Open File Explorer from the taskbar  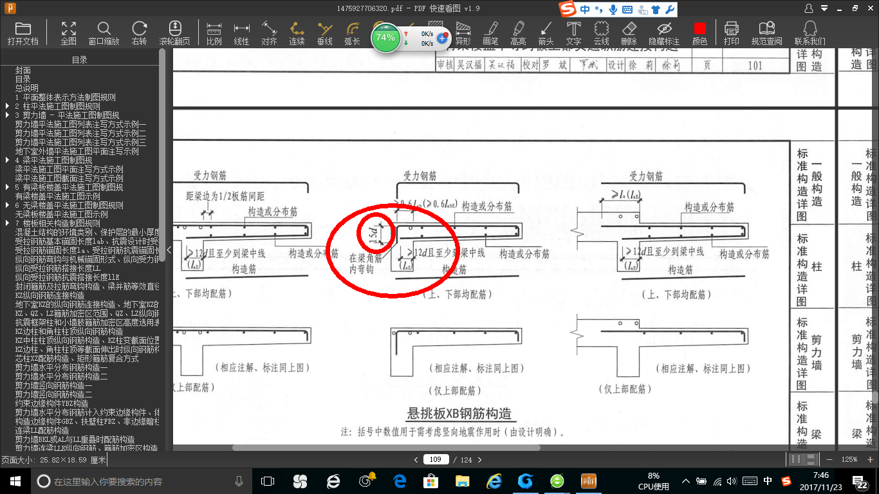(462, 480)
